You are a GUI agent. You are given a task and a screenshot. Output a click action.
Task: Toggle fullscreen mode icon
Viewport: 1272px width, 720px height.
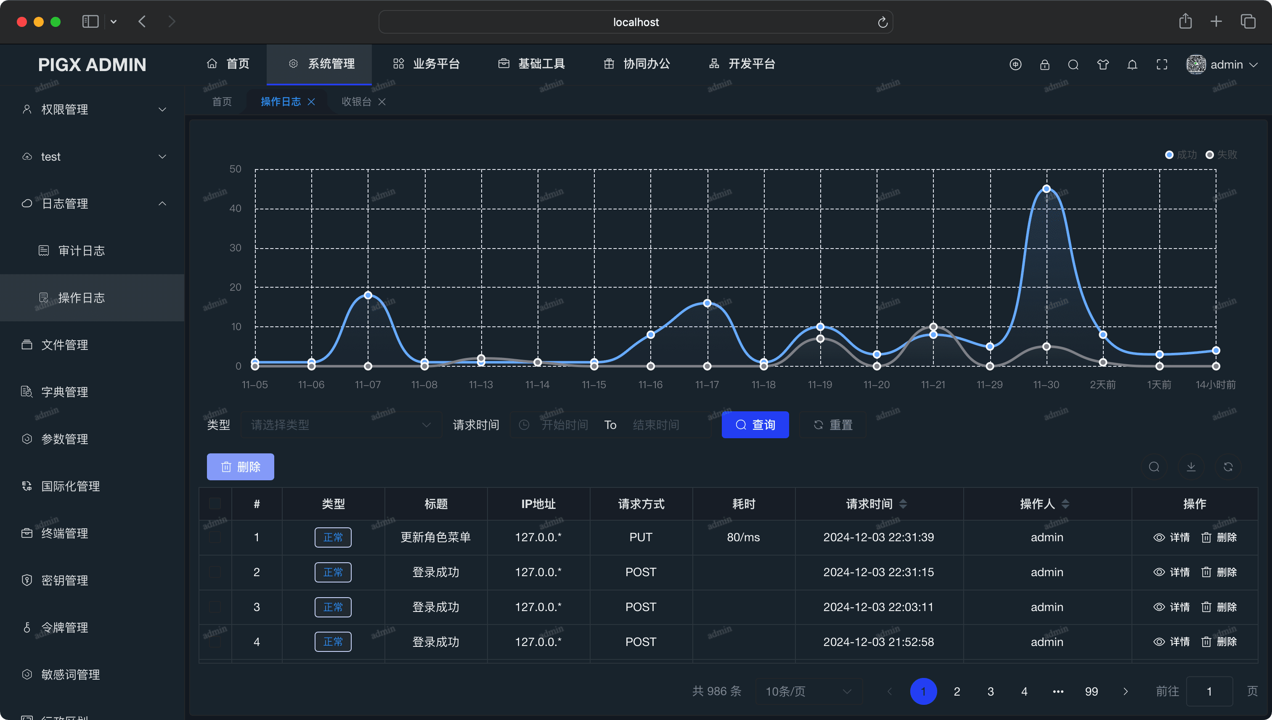[1162, 64]
